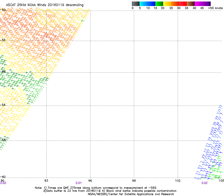The image size is (224, 196).
Task: Click the '102' longitude axis label
Action: 178,181
